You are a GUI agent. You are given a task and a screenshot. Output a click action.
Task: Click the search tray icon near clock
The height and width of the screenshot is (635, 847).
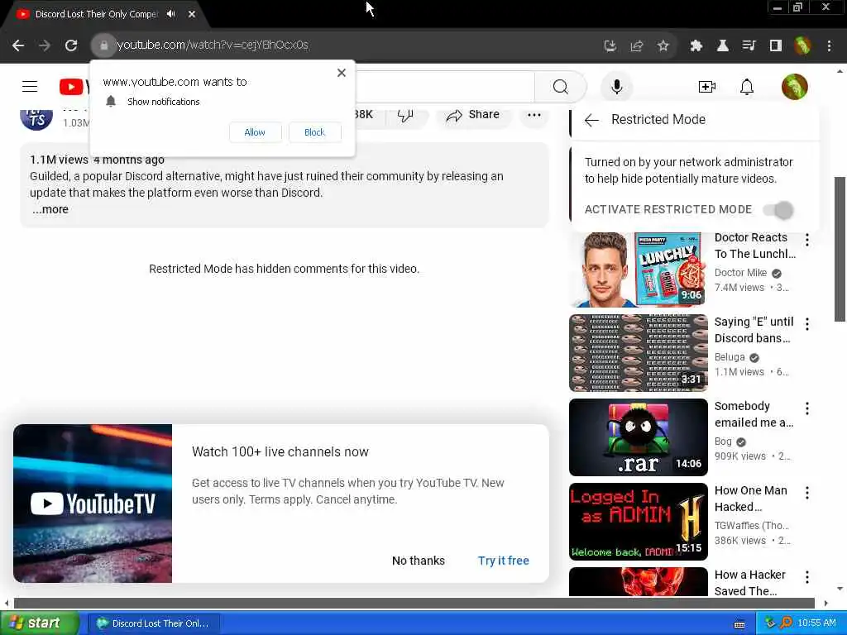coord(786,623)
